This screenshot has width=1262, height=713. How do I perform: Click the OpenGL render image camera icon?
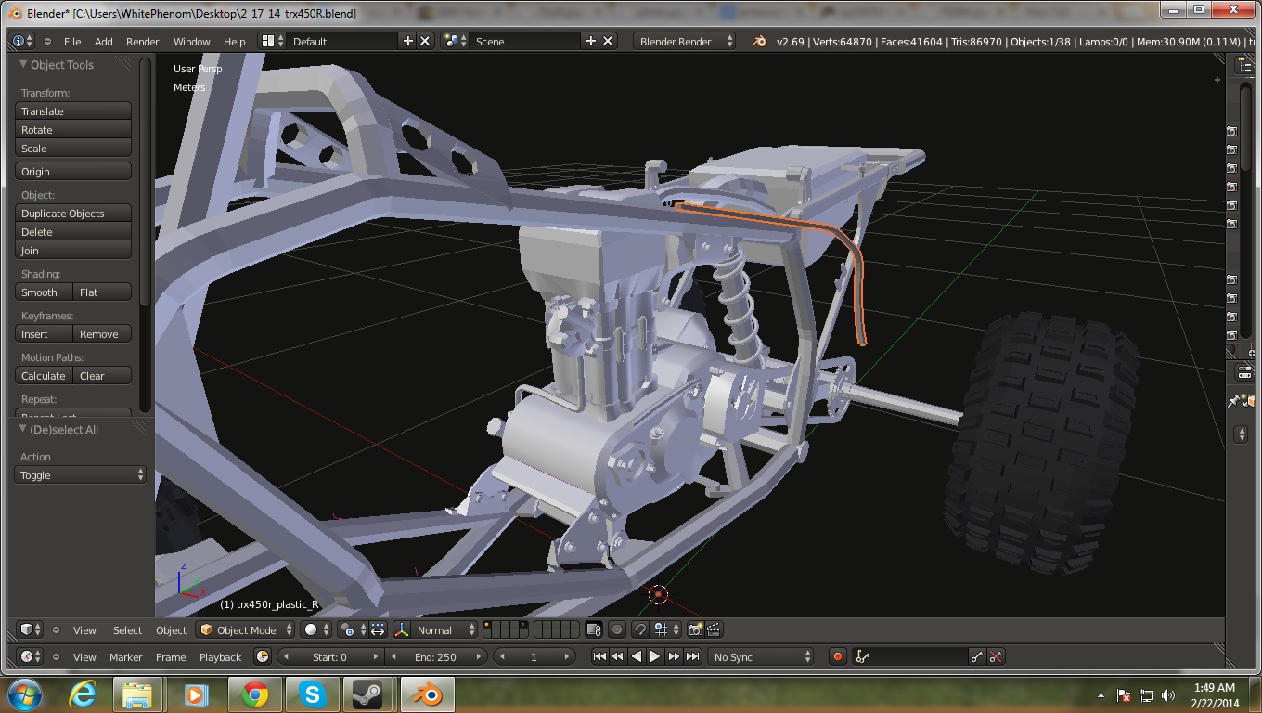click(x=695, y=629)
